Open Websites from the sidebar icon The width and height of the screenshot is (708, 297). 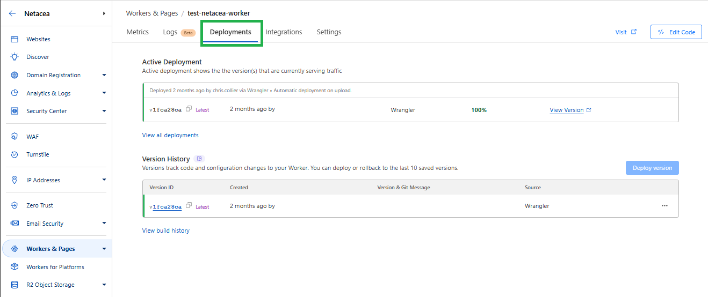(15, 39)
